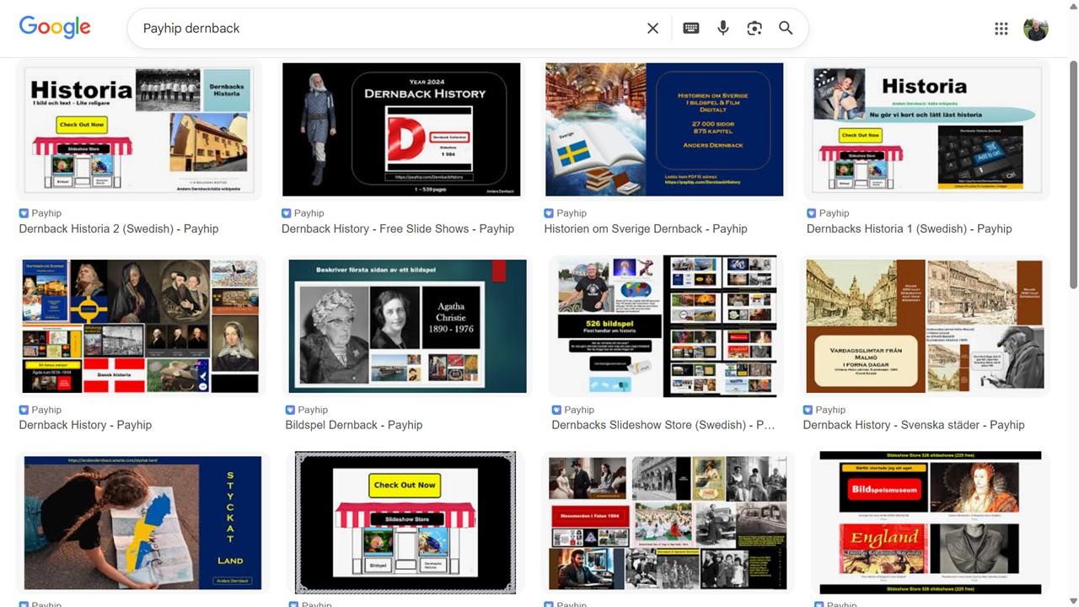Click Payhip source above 'Dernback History - Payhip'
This screenshot has width=1079, height=607.
[x=40, y=410]
